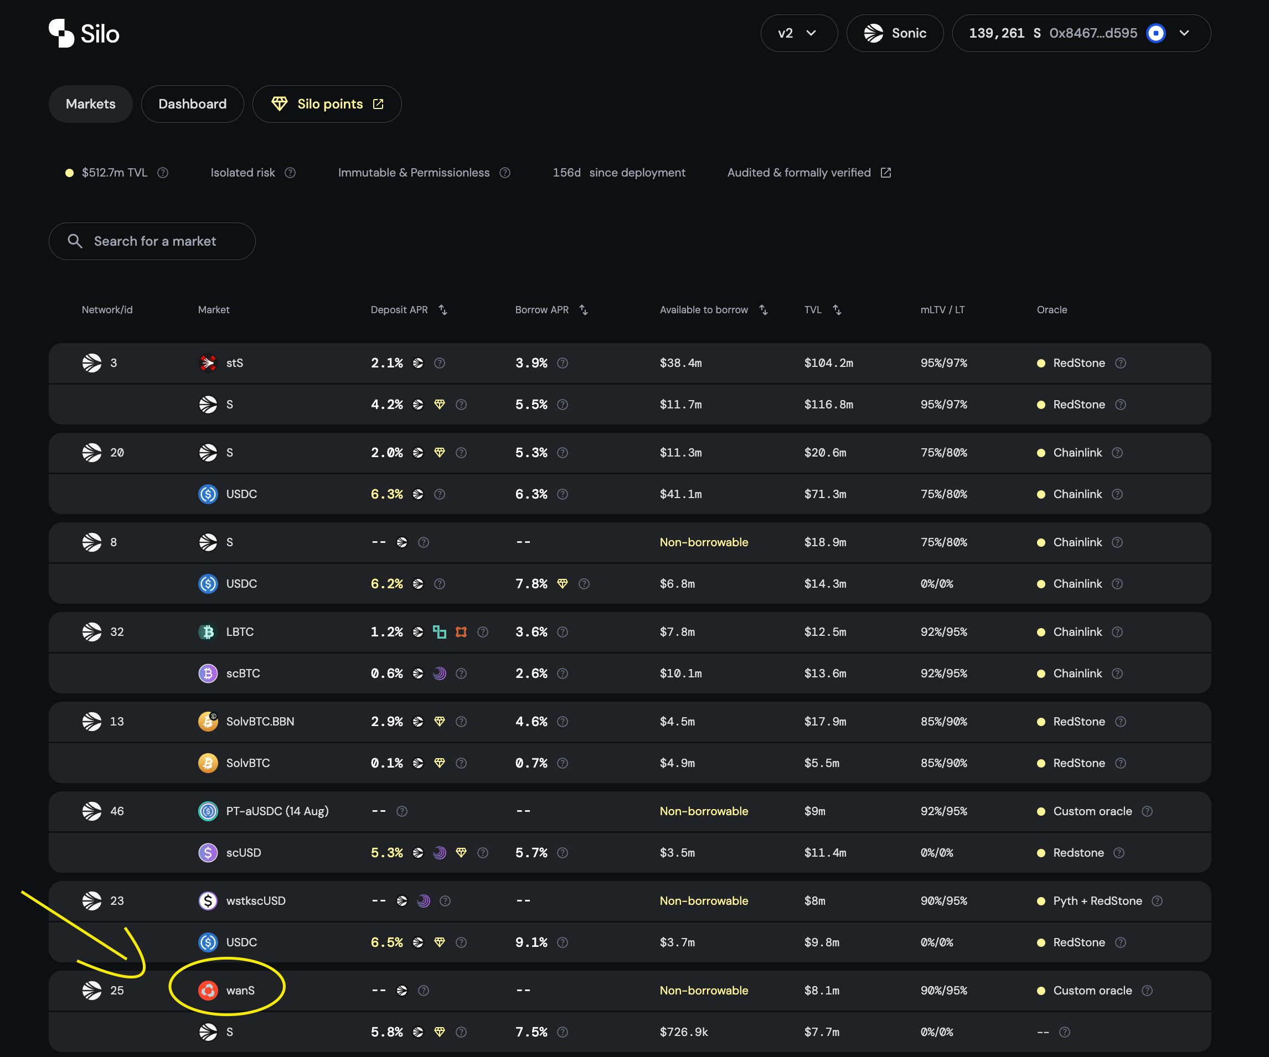Click the 9.1% borrow APR value
Image resolution: width=1269 pixels, height=1057 pixels.
(531, 942)
